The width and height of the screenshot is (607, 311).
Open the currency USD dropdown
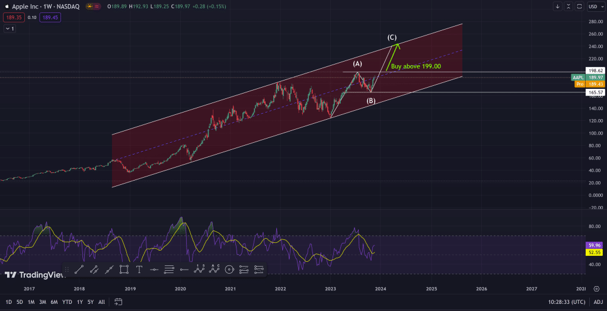point(596,6)
